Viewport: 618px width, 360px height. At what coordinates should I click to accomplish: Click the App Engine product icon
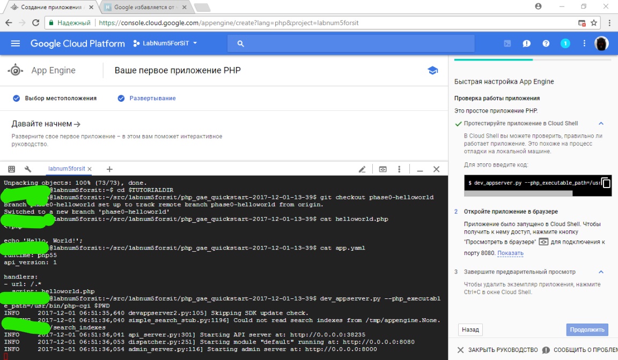tap(16, 70)
